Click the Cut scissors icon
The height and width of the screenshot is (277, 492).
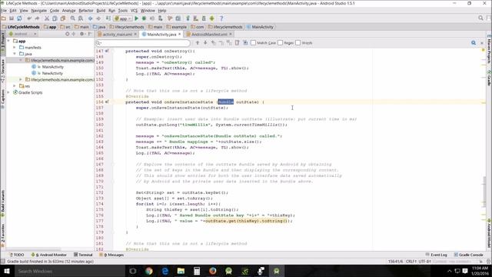tap(47, 18)
